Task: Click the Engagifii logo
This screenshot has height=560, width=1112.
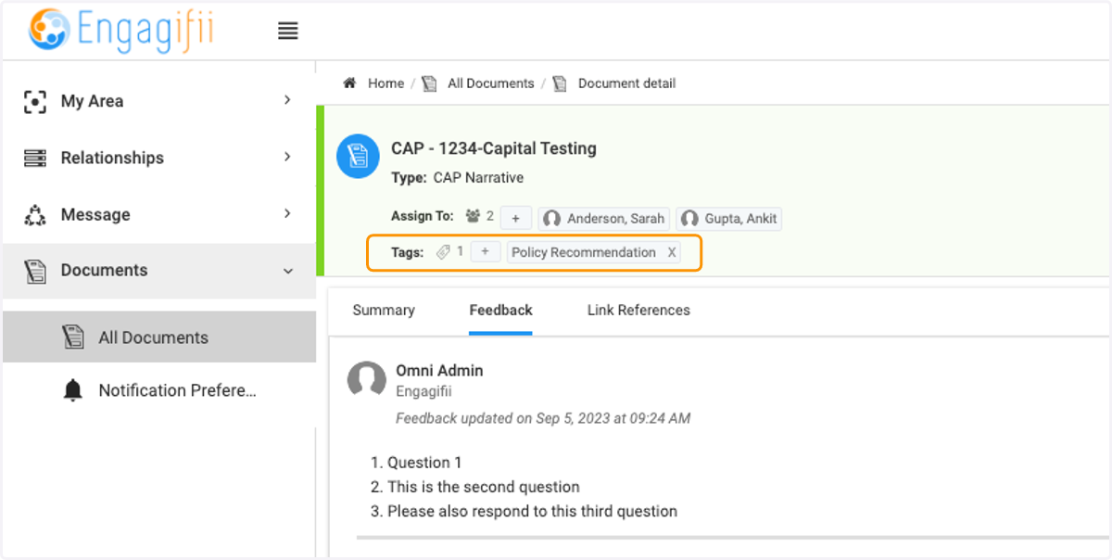Action: [121, 31]
